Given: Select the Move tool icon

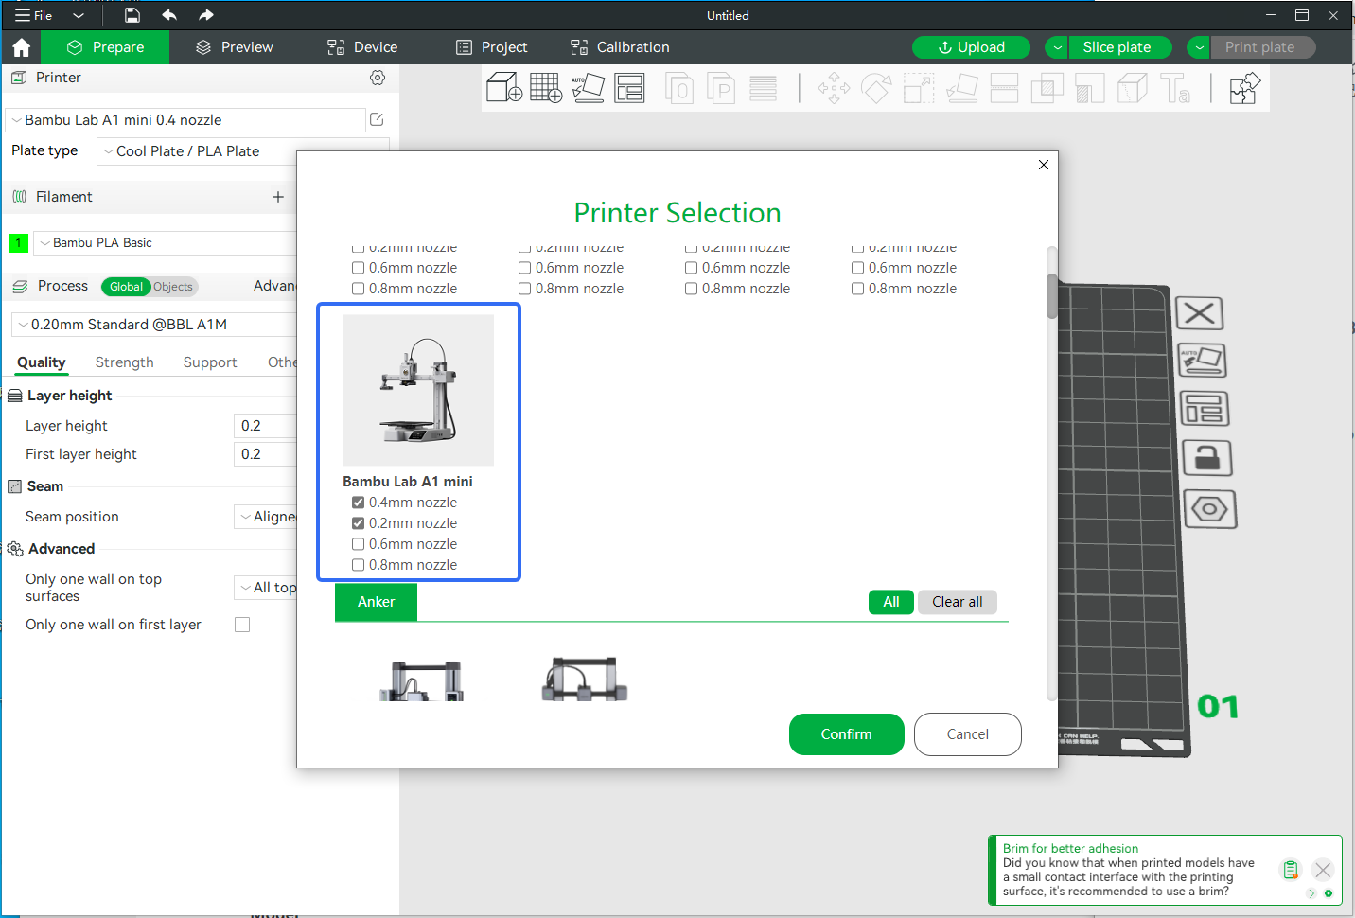Looking at the screenshot, I should point(834,89).
